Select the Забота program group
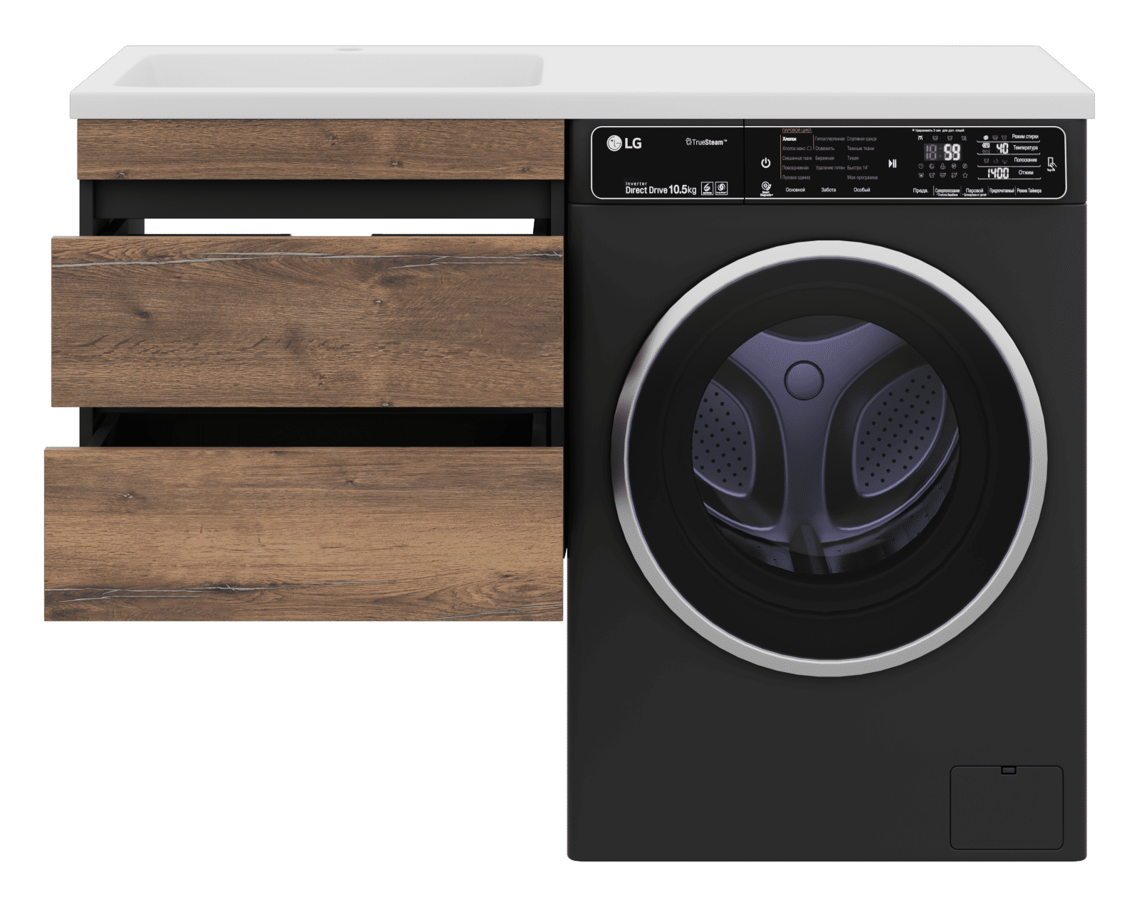The height and width of the screenshot is (907, 1139). click(828, 190)
